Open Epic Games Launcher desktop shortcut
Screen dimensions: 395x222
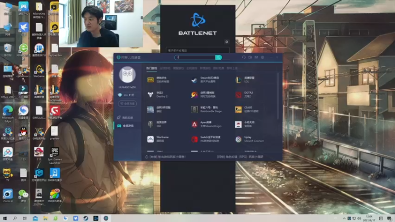[x=55, y=155]
